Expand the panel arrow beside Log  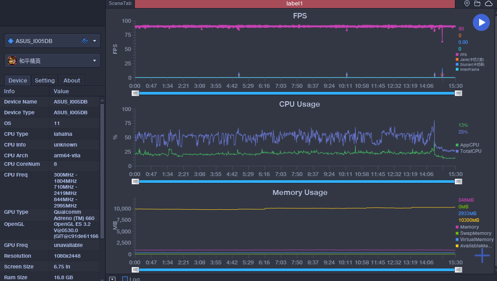[x=112, y=279]
